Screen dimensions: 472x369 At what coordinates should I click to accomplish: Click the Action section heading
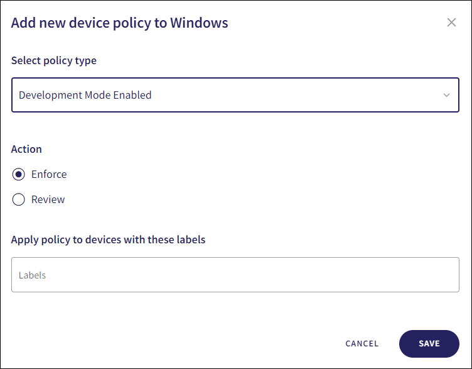pyautogui.click(x=26, y=149)
